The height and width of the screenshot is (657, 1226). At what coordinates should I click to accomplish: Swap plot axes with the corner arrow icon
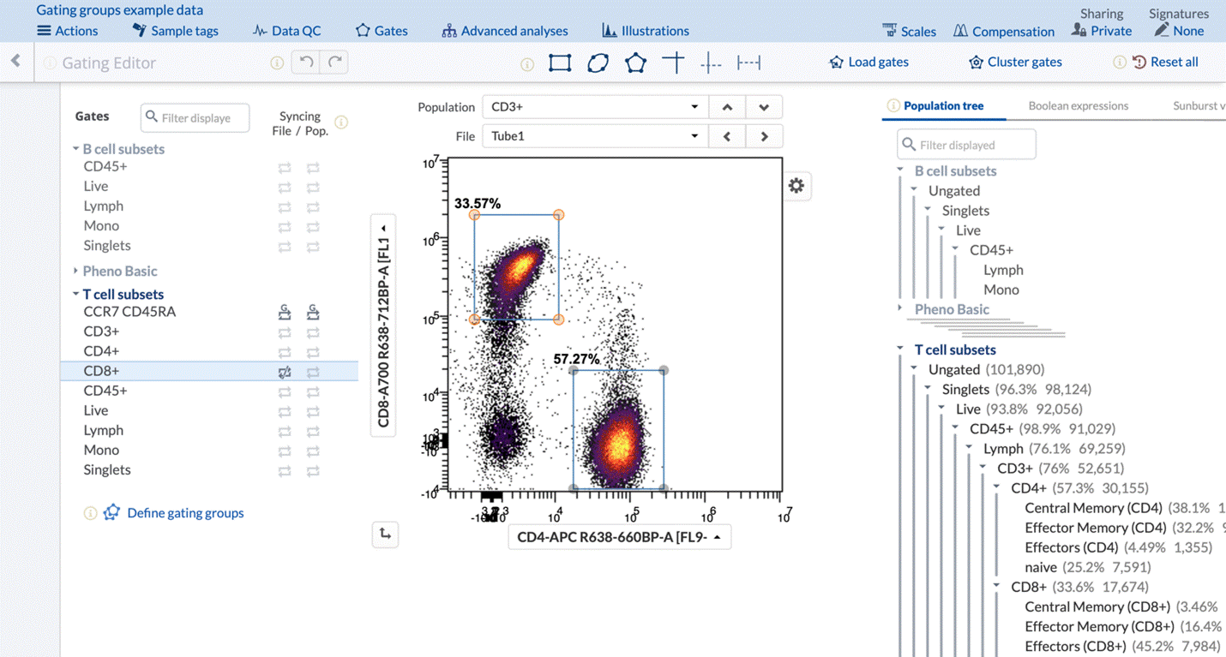pos(385,535)
